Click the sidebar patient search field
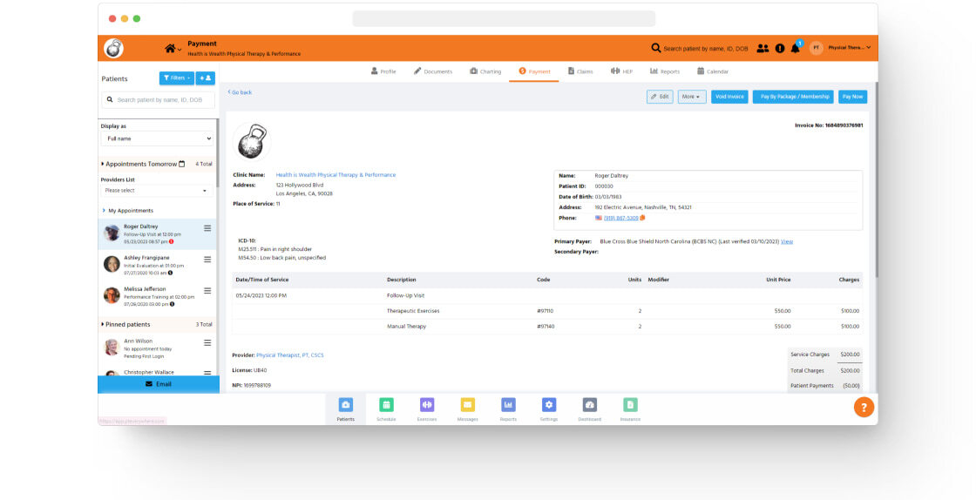Screen dimensions: 976x500 [159, 100]
